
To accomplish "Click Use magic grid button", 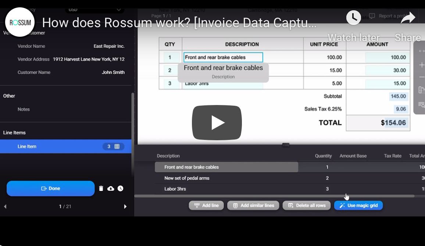I will coord(358,206).
